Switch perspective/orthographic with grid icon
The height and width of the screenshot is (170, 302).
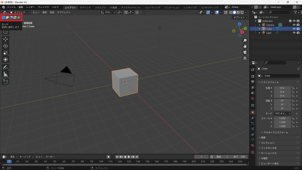point(245,58)
